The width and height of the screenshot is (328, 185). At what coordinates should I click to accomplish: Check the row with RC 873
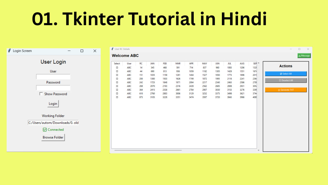[x=117, y=97]
